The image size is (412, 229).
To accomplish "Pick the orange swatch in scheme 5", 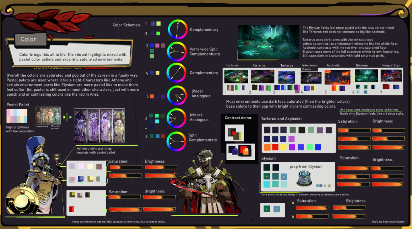I will point(152,96).
